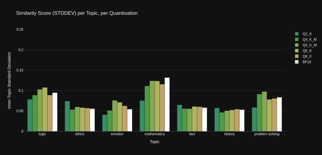The image size is (322, 155).
Task: Toggle the Q2_K legend entry
Action: coord(304,34)
